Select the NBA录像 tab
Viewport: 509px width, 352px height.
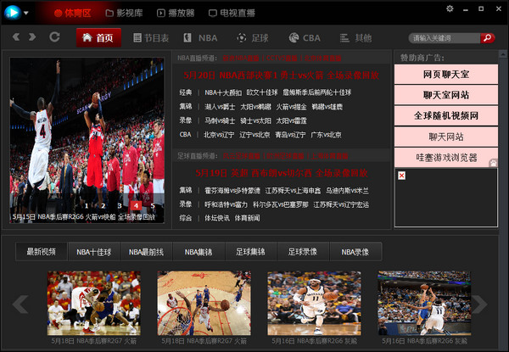point(355,252)
